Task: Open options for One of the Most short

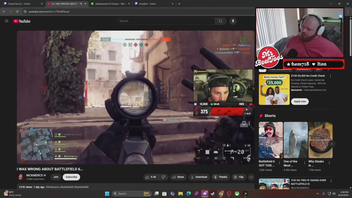Action: (304, 163)
